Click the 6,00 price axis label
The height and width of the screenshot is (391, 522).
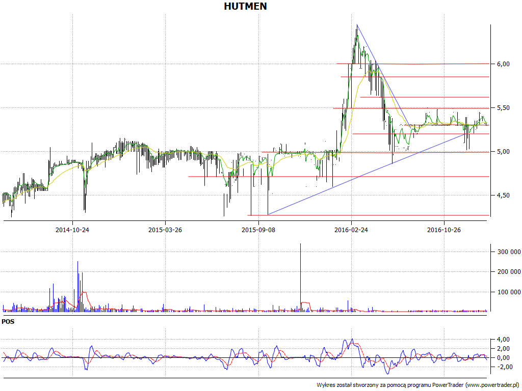point(503,64)
